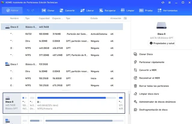Click Disco 1 Windows disk icon in list
Image resolution: width=192 pixels, height=124 pixels.
point(7,64)
